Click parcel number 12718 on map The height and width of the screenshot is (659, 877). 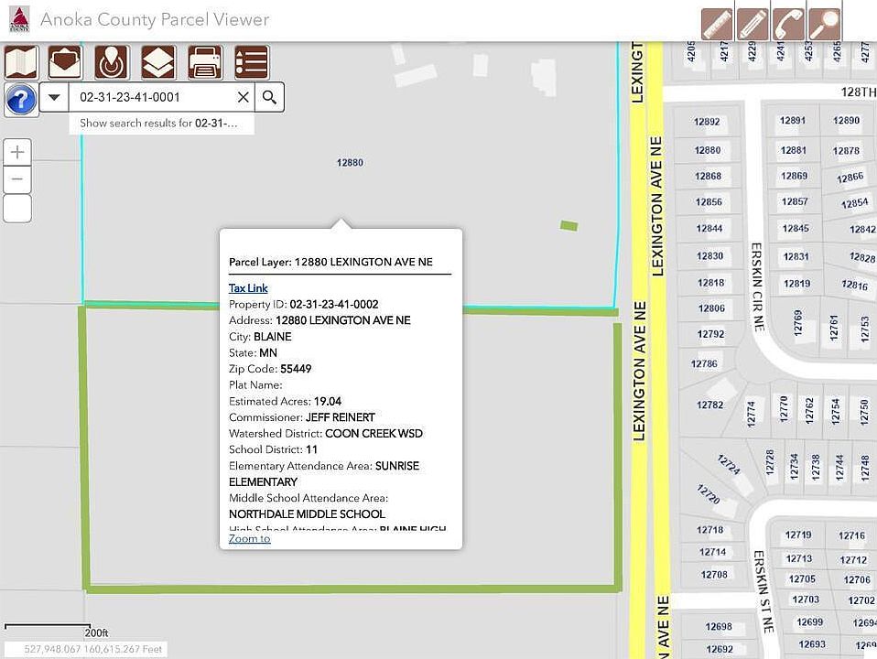pos(709,530)
